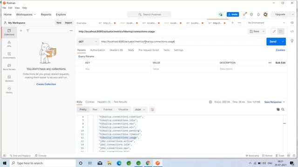This screenshot has height=167, width=298.
Task: Switch to the Pre-request Script tab
Action: (x=149, y=50)
